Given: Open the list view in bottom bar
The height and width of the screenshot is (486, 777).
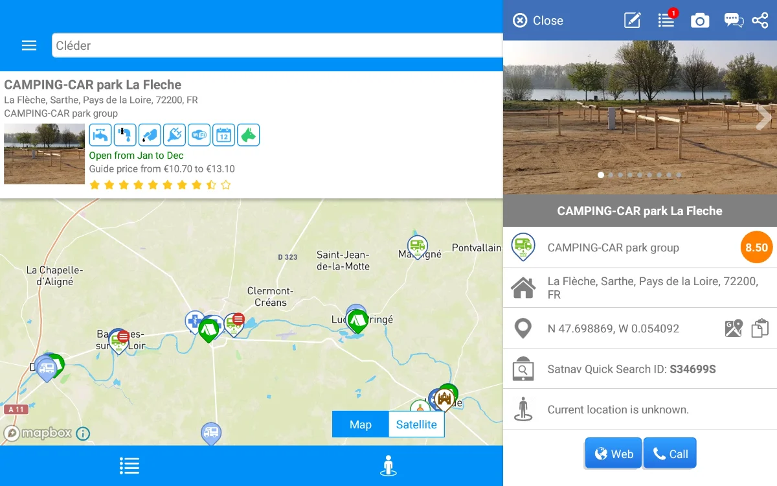Looking at the screenshot, I should (129, 466).
